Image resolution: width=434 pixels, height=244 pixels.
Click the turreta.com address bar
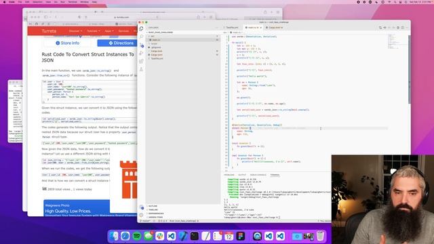point(122,17)
